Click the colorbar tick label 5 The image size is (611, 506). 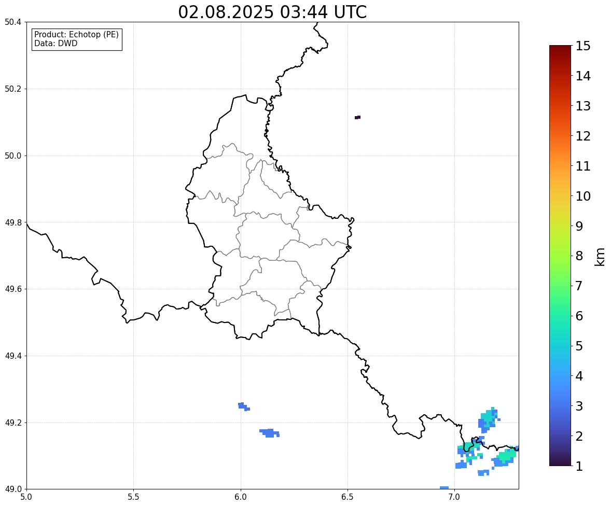point(579,346)
